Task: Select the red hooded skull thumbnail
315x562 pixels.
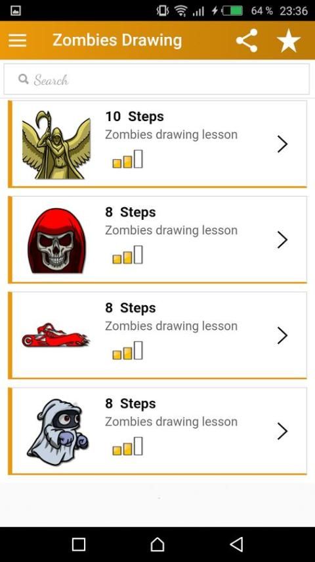Action: pos(56,240)
